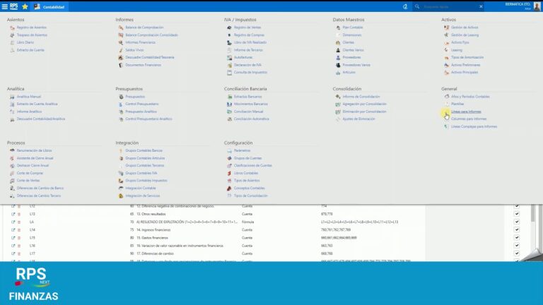Open Declaración de IVA
This screenshot has width=543, height=305.
point(248,65)
